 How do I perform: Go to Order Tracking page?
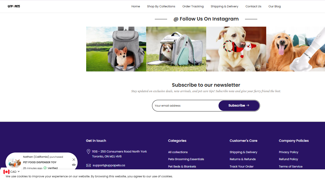coord(193,6)
